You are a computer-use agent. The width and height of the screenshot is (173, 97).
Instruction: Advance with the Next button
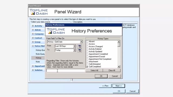[119, 86]
